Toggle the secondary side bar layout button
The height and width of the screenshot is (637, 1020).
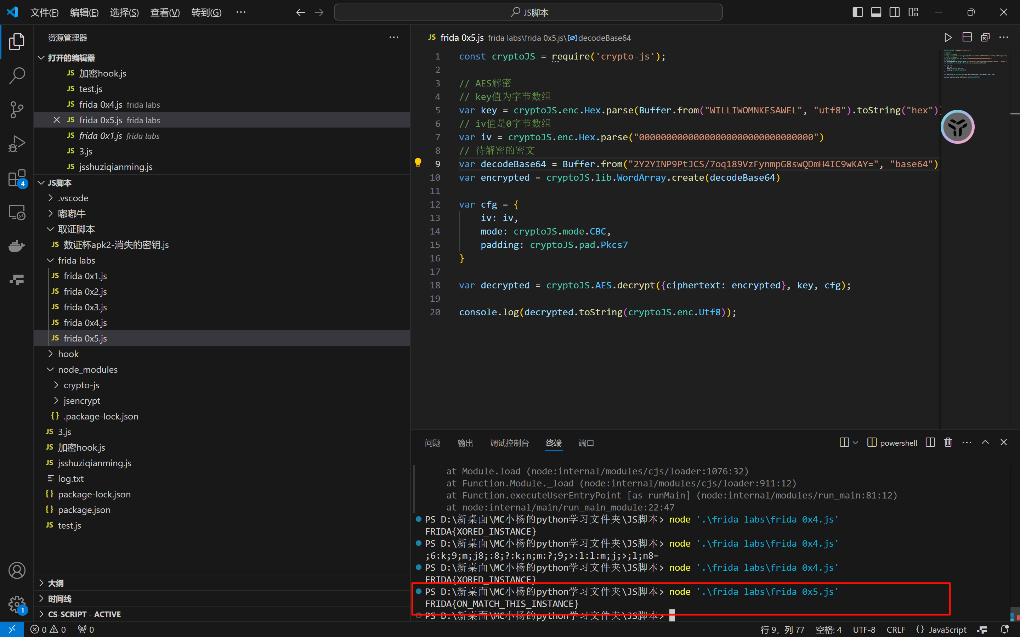point(895,12)
